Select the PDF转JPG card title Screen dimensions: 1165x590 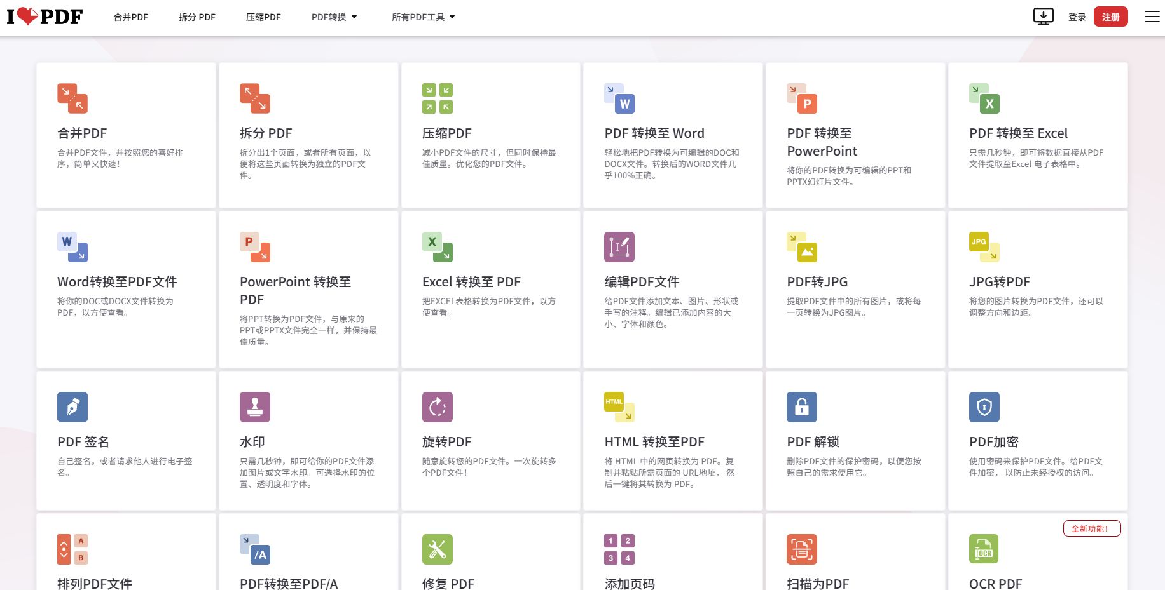click(817, 282)
